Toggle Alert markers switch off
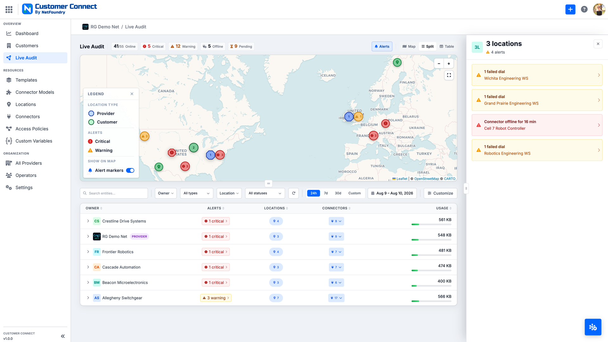The width and height of the screenshot is (608, 342). [130, 170]
